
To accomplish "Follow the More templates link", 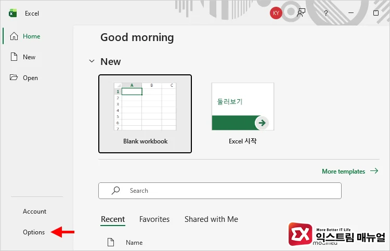I will point(350,171).
